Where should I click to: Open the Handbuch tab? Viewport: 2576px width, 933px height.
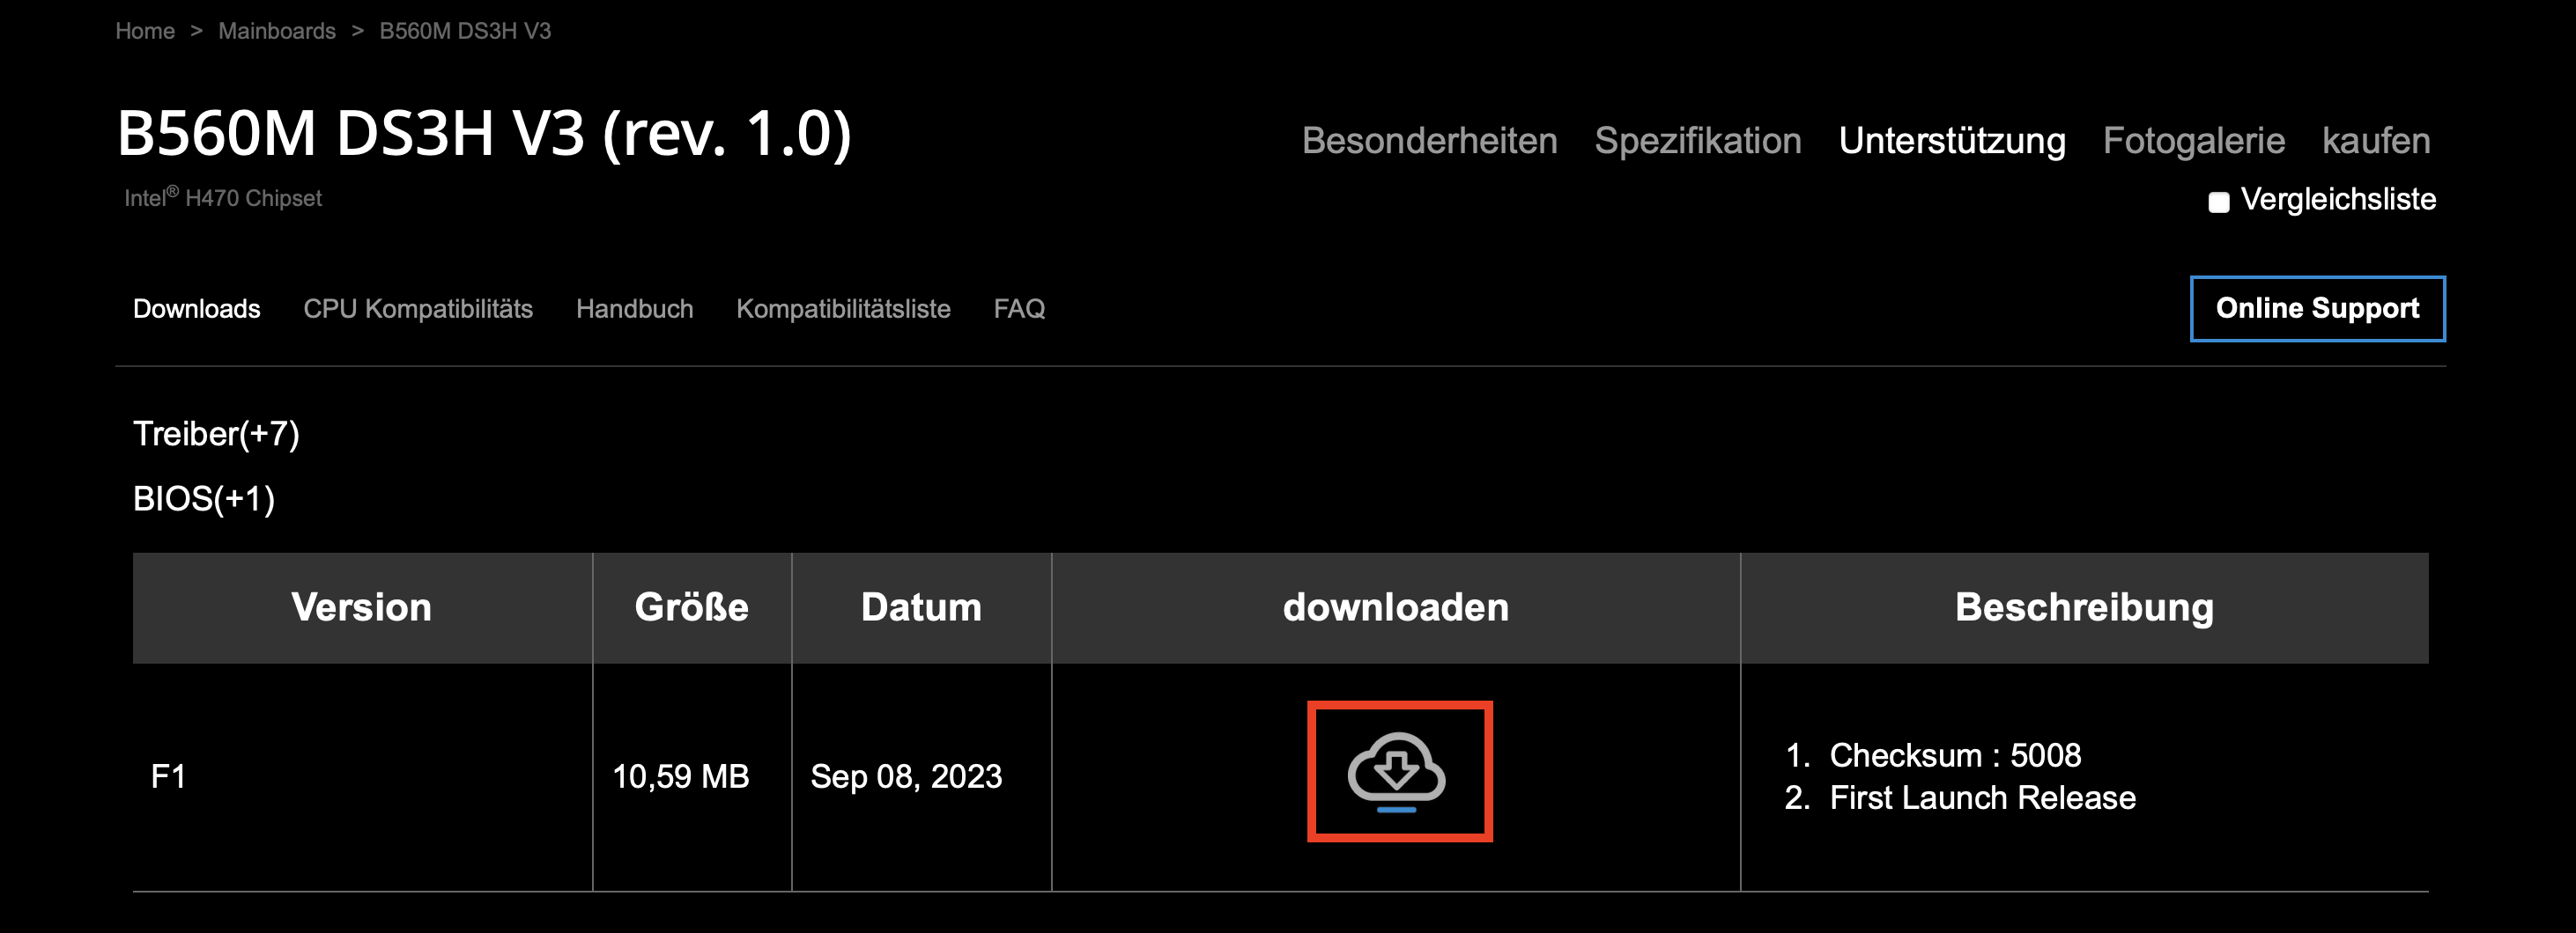634,309
